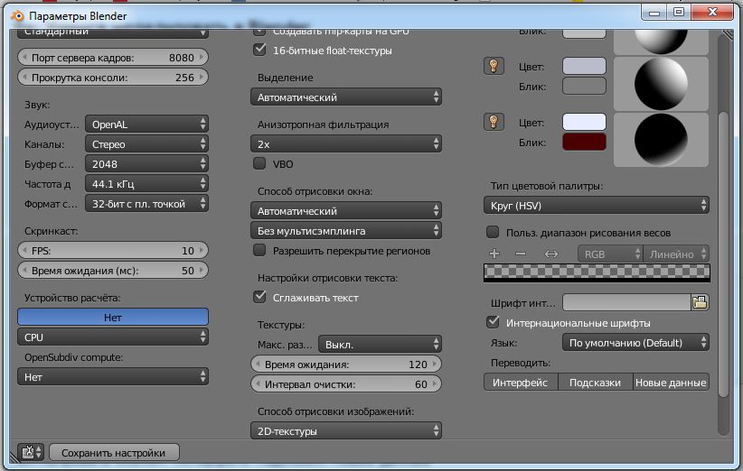Disable the 16-битные float-текстуры checkbox
The height and width of the screenshot is (471, 743).
coord(260,51)
